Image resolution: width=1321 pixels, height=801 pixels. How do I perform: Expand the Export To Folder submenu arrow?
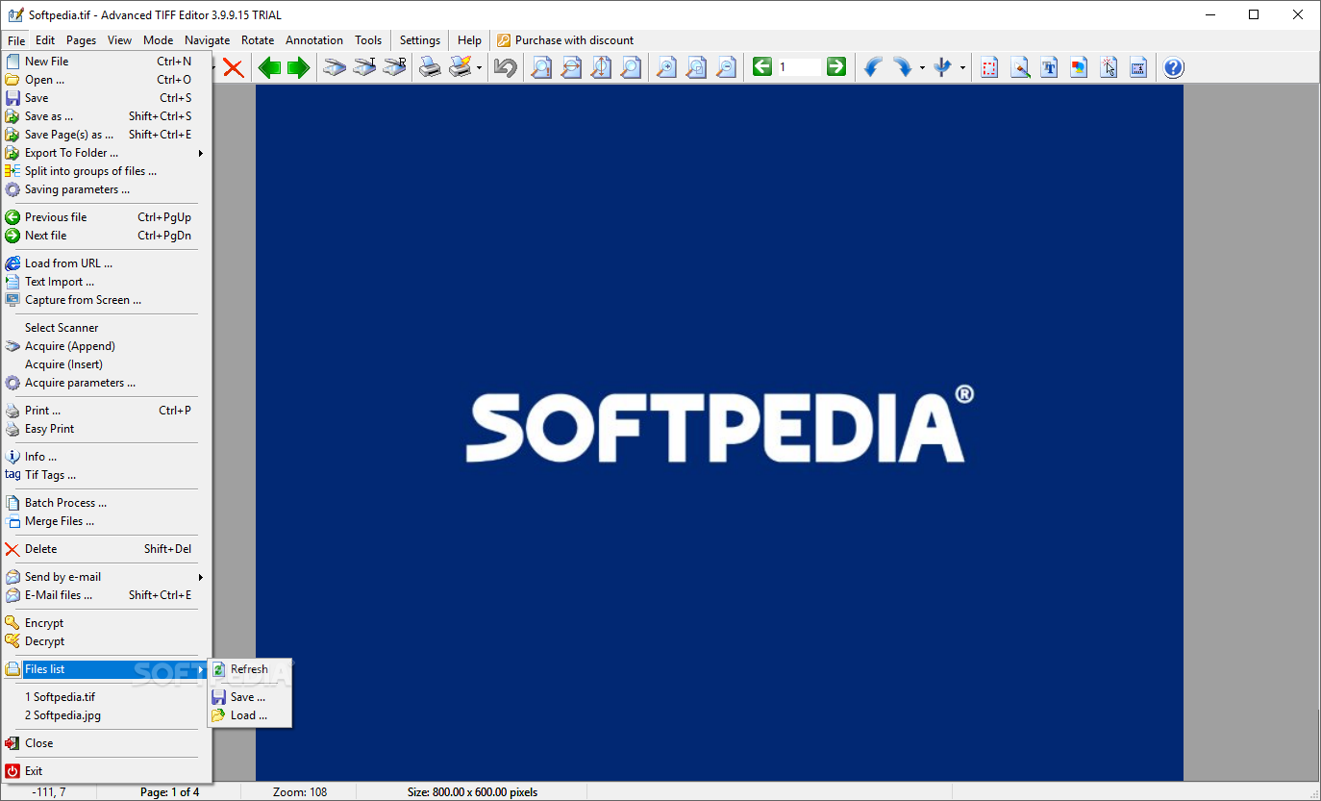[x=201, y=153]
